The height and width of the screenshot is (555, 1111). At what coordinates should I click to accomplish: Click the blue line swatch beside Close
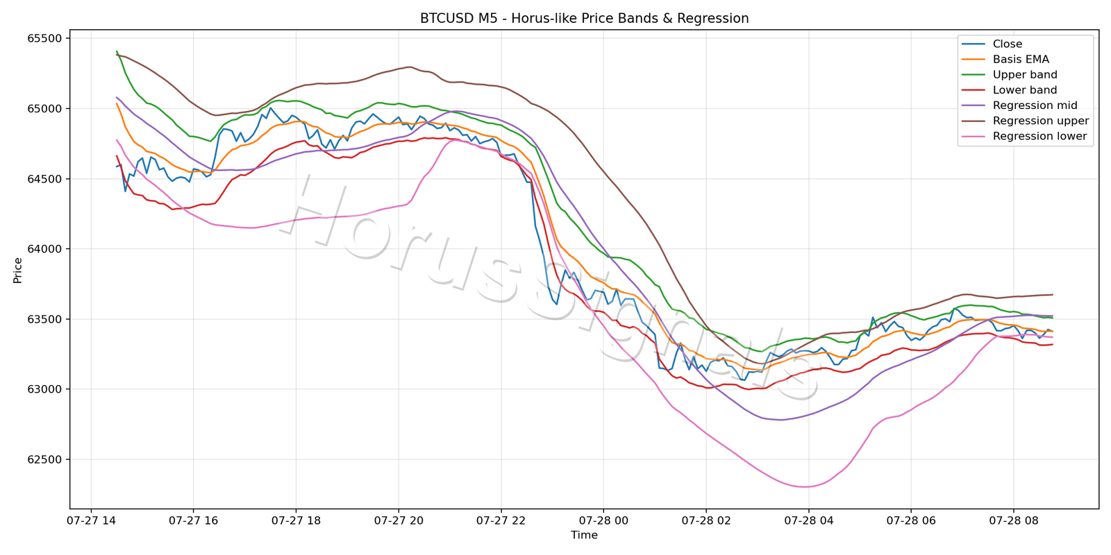[x=974, y=44]
